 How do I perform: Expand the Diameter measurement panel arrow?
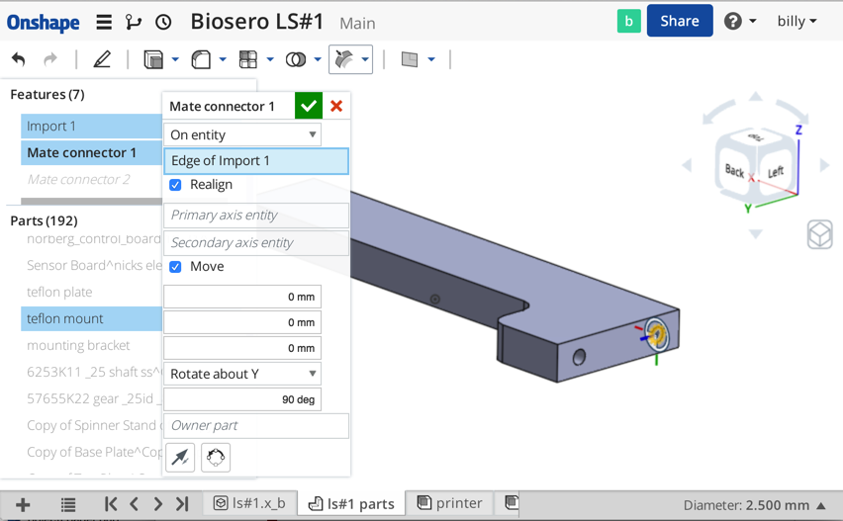[x=821, y=505]
